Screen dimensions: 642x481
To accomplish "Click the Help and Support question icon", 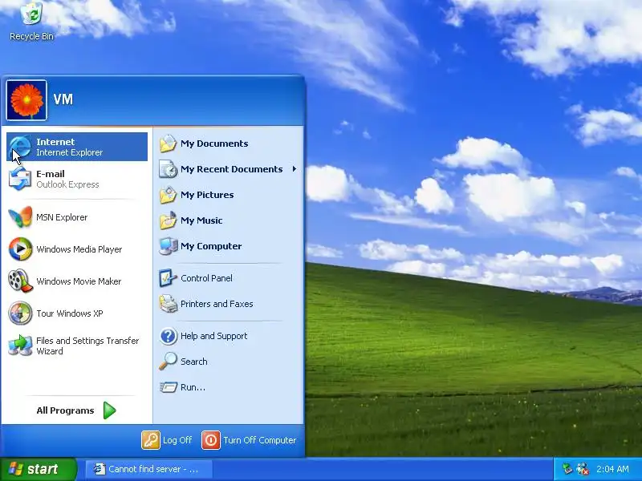I will tap(168, 336).
